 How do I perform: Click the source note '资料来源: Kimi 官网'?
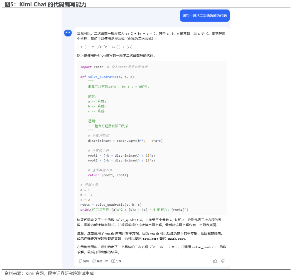pos(49,273)
